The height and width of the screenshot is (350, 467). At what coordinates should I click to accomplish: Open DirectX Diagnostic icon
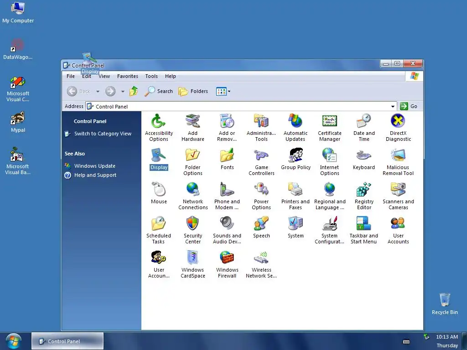[398, 128]
